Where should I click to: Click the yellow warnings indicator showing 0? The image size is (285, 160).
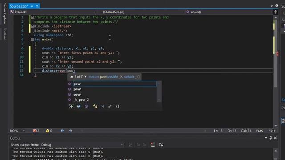[x=49, y=131]
